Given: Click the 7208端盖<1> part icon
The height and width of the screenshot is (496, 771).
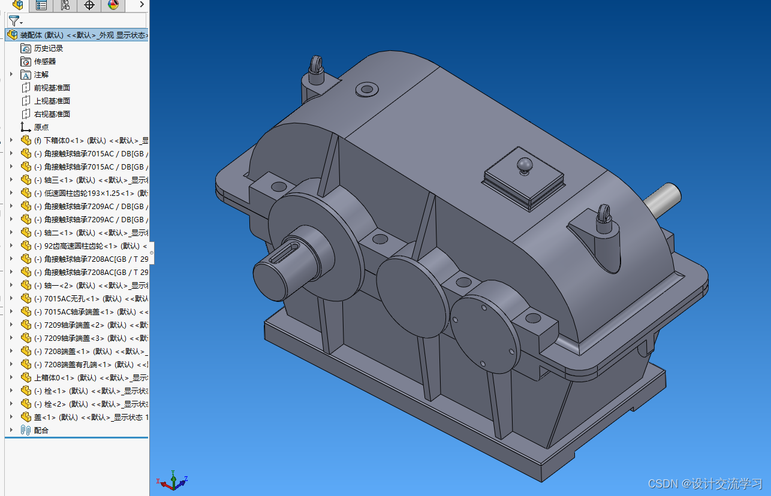Looking at the screenshot, I should pyautogui.click(x=25, y=351).
